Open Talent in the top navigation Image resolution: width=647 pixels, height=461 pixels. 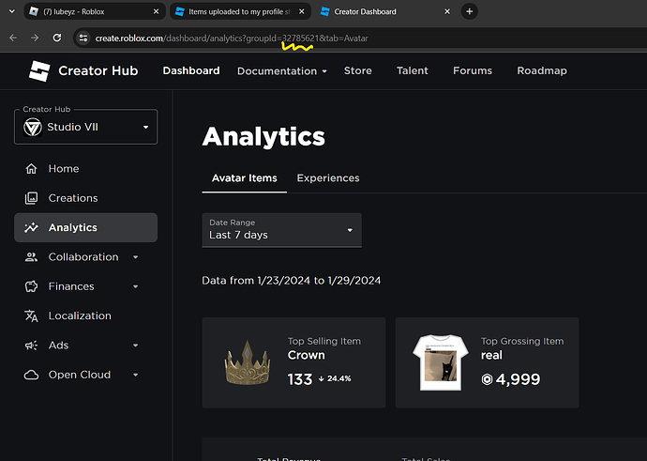tap(413, 70)
